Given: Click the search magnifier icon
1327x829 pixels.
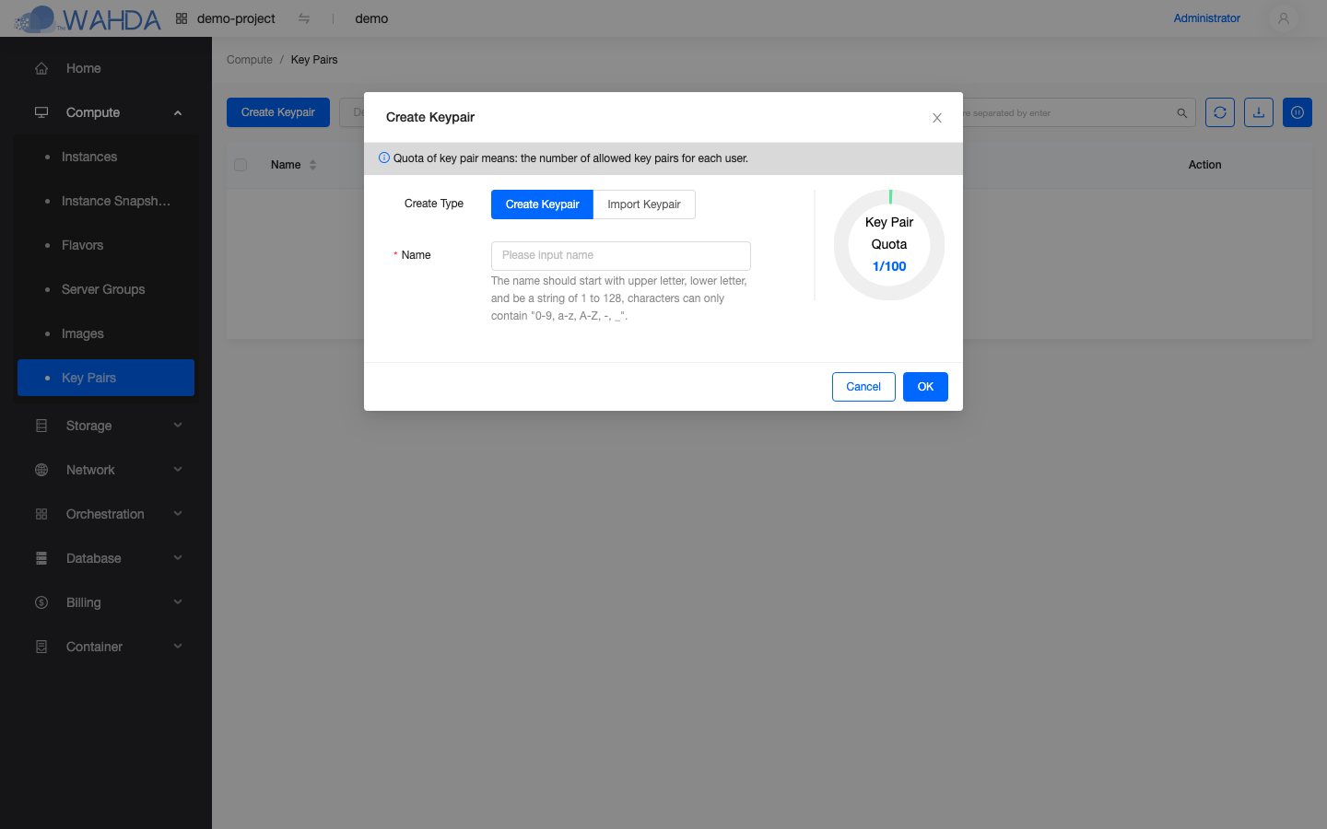Looking at the screenshot, I should click(x=1181, y=113).
